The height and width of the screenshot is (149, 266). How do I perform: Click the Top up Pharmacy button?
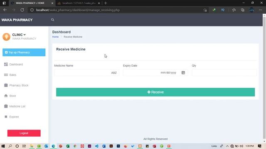pyautogui.click(x=24, y=53)
